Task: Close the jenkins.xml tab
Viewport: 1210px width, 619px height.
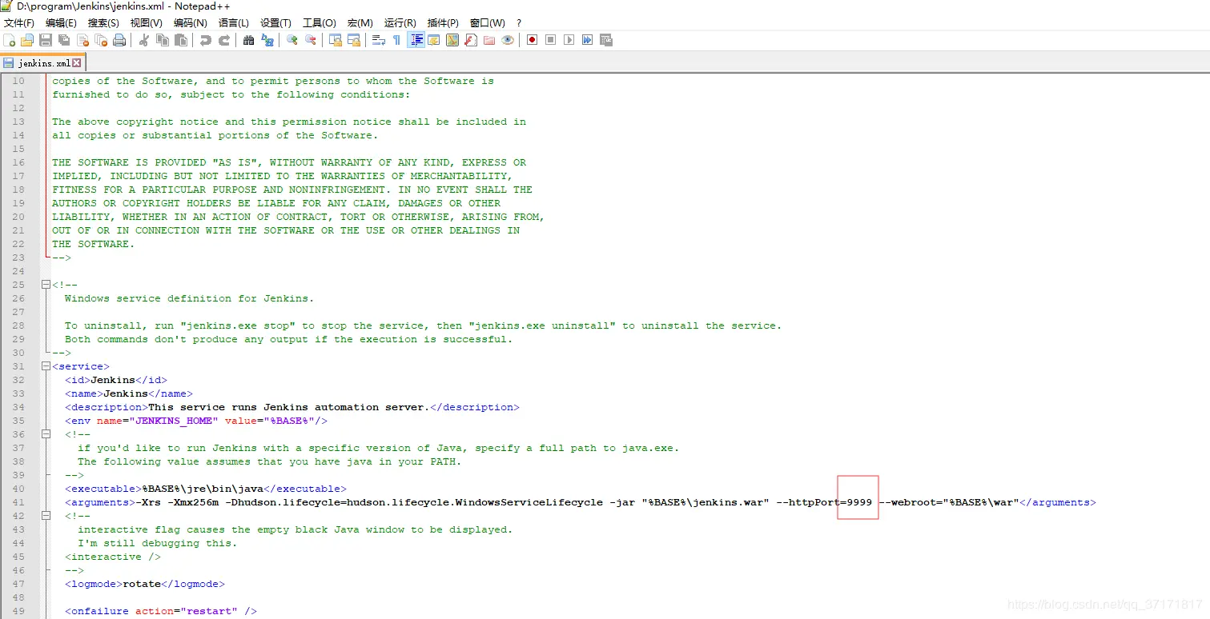Action: tap(77, 62)
